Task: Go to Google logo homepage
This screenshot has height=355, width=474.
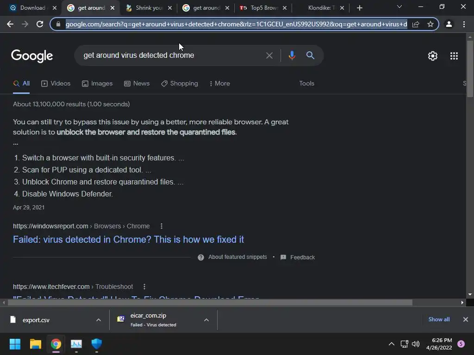Action: (x=32, y=56)
